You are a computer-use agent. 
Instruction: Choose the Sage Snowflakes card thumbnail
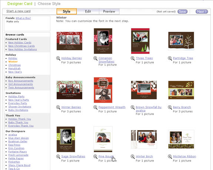(66, 139)
